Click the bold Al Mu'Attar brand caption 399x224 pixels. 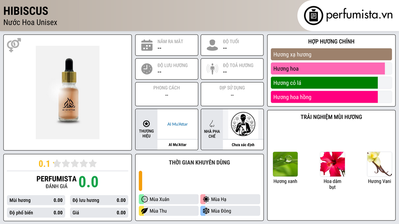(x=177, y=145)
